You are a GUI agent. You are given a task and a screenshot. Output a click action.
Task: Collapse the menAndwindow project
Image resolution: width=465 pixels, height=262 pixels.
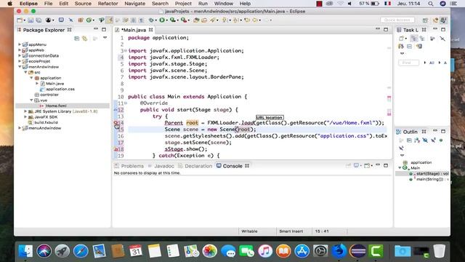click(20, 67)
